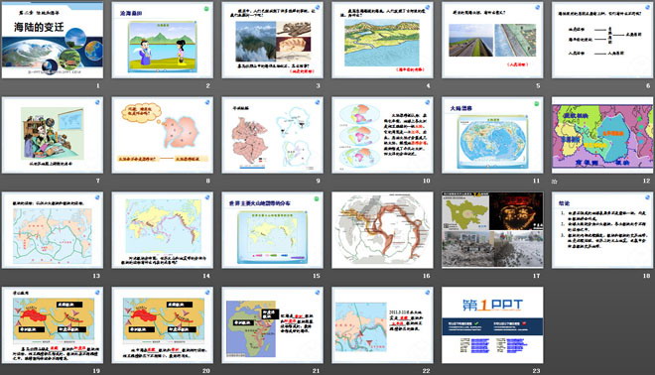Screen dimensions: 655x375
Task: Select slide 21 with Africa map
Action: 272,324
